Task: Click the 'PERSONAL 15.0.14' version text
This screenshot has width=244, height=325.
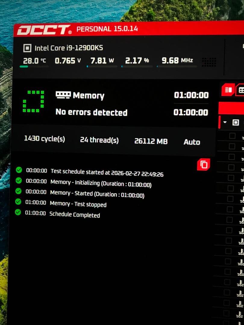Action: pyautogui.click(x=107, y=29)
